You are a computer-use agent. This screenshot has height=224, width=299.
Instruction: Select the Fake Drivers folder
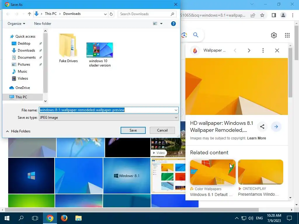coord(68,48)
